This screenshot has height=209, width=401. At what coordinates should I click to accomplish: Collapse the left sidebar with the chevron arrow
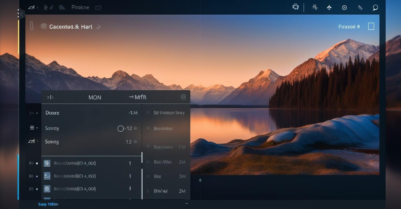[21, 14]
